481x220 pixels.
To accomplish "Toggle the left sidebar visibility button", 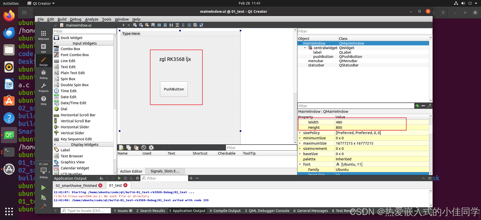I will (x=56, y=211).
